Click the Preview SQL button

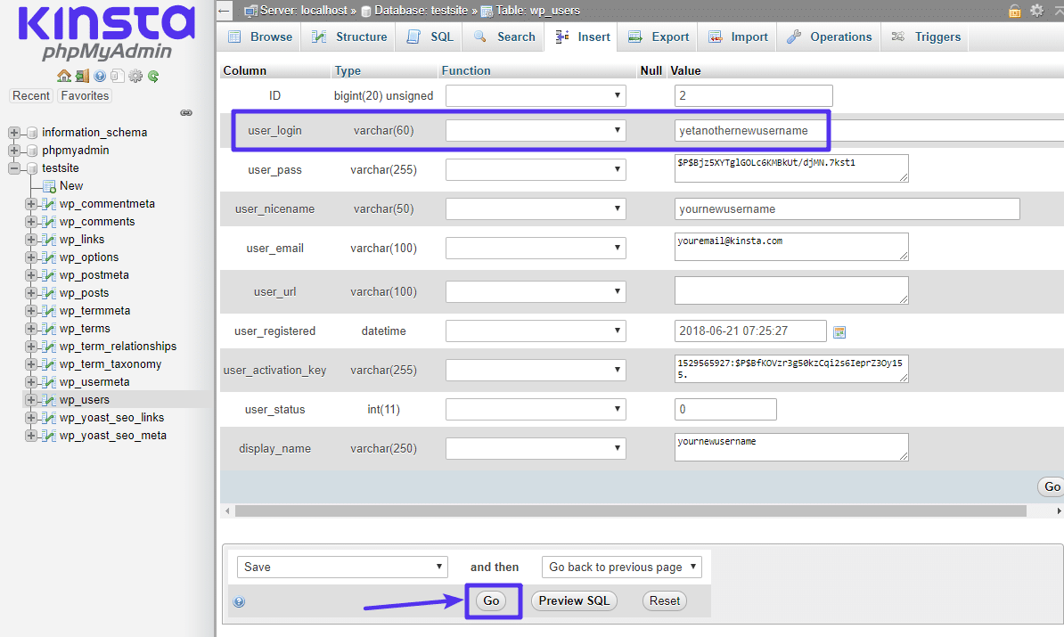click(574, 600)
